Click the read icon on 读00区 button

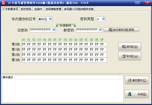point(124,47)
